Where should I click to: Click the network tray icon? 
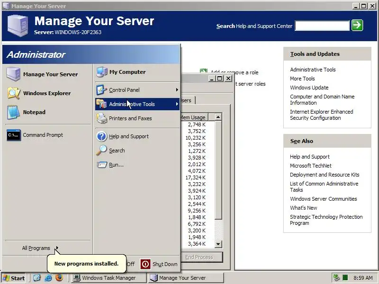coord(336,278)
